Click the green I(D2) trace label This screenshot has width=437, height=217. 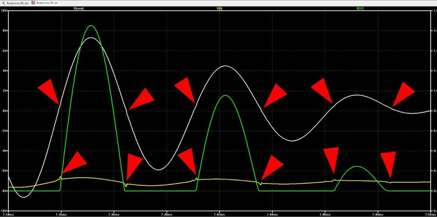360,8
